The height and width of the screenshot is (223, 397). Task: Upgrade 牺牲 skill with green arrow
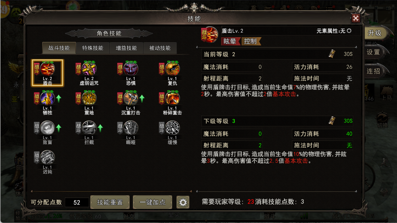pyautogui.click(x=59, y=98)
